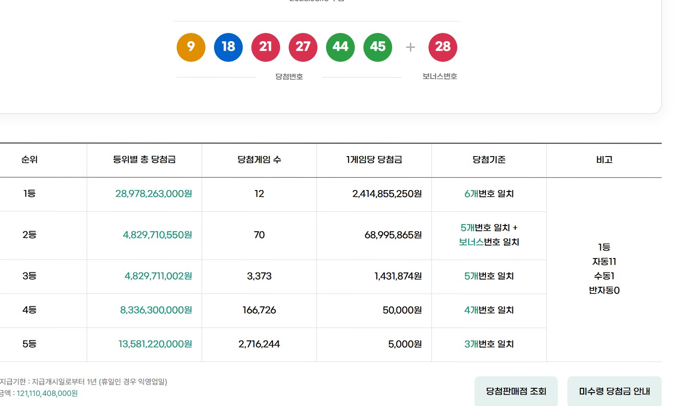Click total prize 13,581,220,000원

click(155, 344)
